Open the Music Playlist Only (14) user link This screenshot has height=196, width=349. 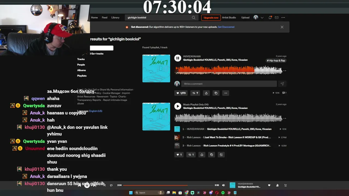196,105
